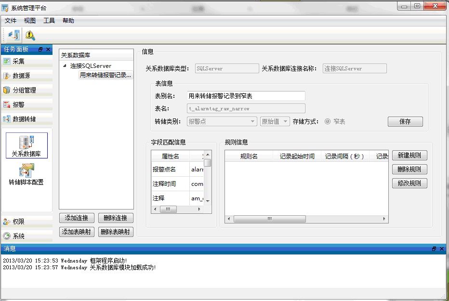Image resolution: width=449 pixels, height=301 pixels.
Task: Collapse the 连接SQLServer tree node
Action: pyautogui.click(x=65, y=66)
